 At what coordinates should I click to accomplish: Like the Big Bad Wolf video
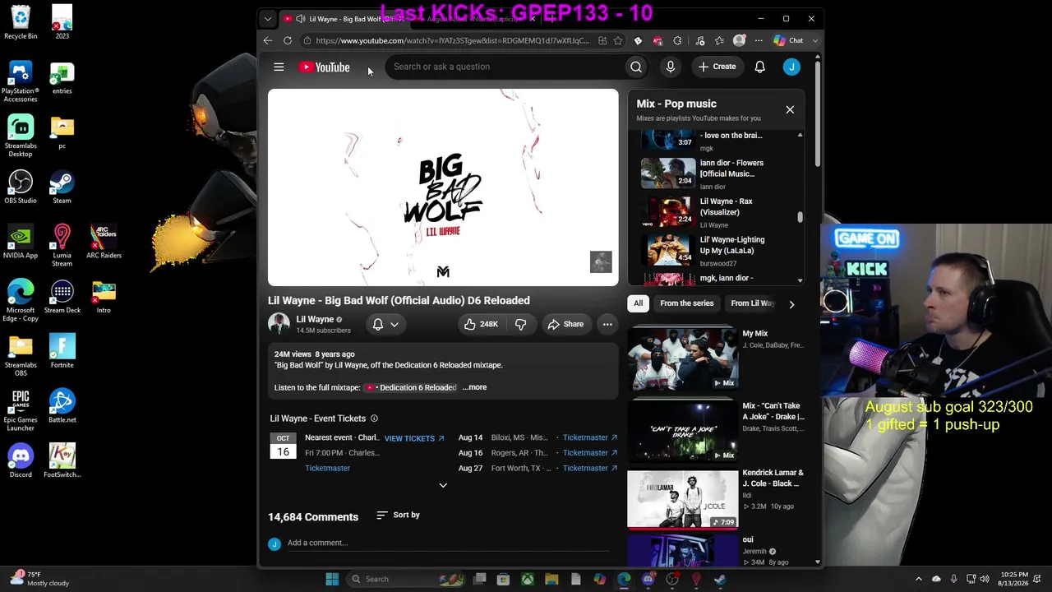click(x=481, y=325)
